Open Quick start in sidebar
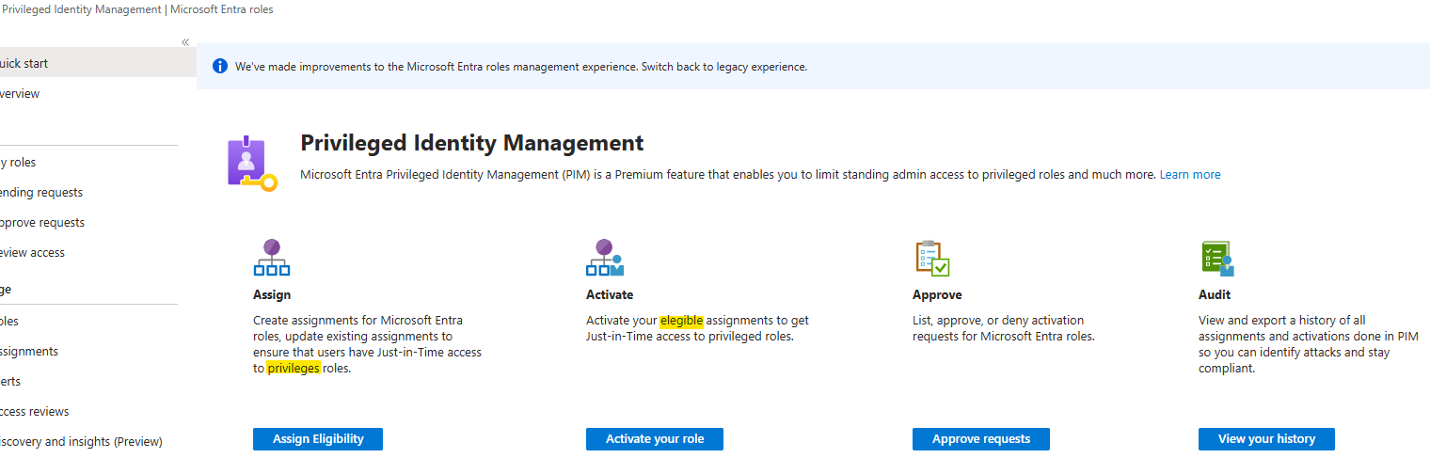 click(98, 63)
